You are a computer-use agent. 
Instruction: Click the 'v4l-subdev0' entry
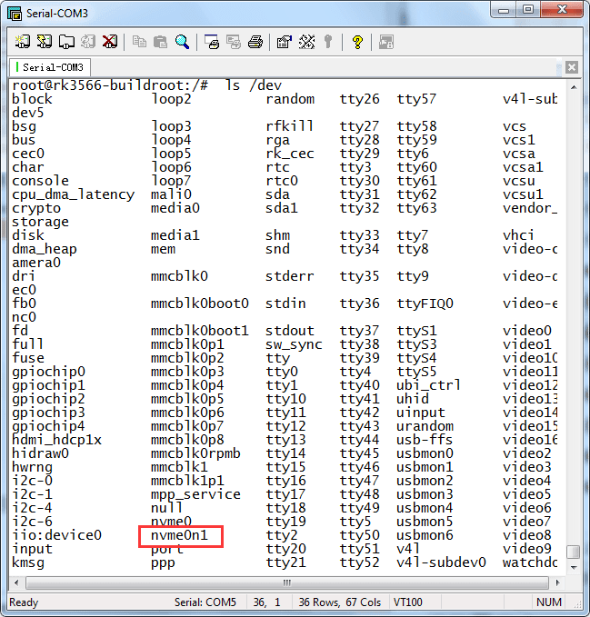441,562
